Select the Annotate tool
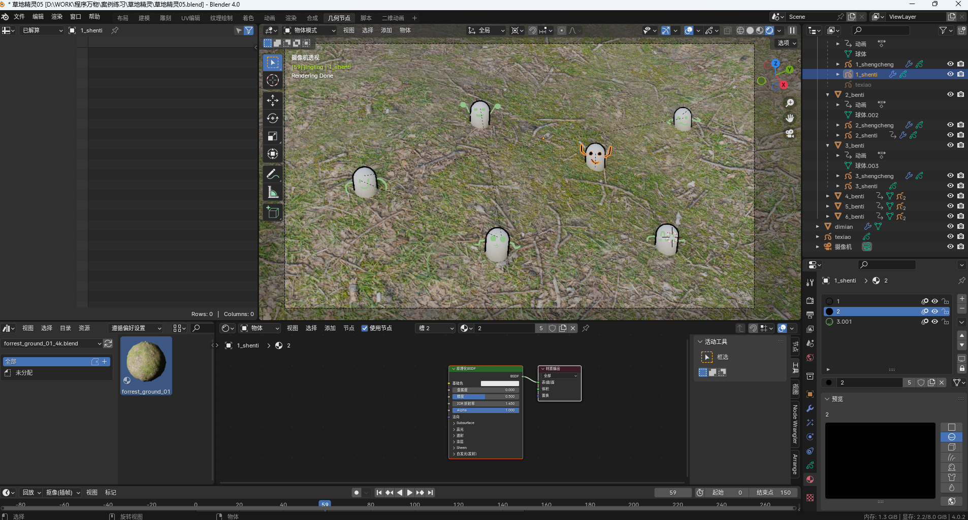This screenshot has height=520, width=968. point(273,174)
